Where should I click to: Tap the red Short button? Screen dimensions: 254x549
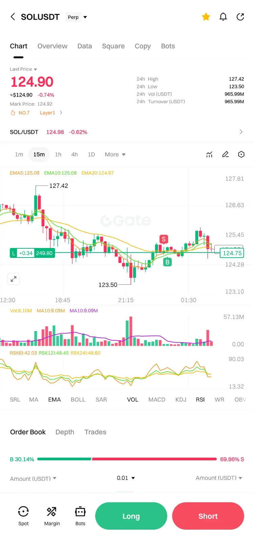click(x=208, y=516)
